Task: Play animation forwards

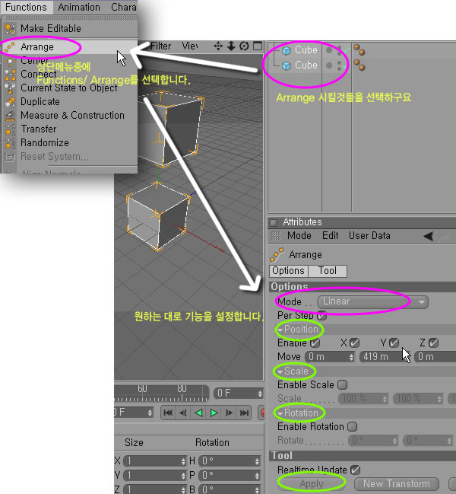Action: (214, 413)
